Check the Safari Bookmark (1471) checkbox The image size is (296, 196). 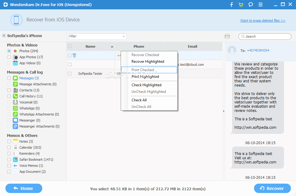pos(9,160)
